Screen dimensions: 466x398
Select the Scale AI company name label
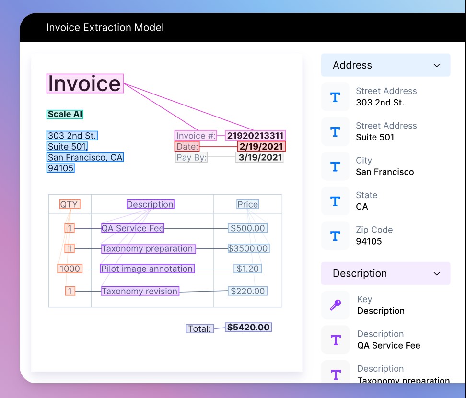(65, 114)
